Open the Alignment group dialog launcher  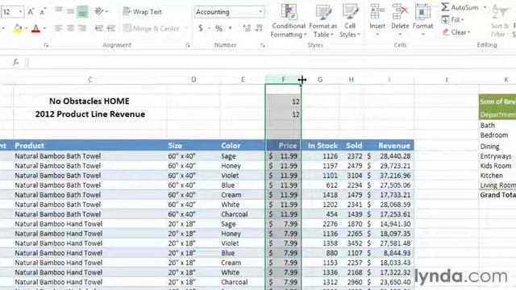(x=188, y=45)
